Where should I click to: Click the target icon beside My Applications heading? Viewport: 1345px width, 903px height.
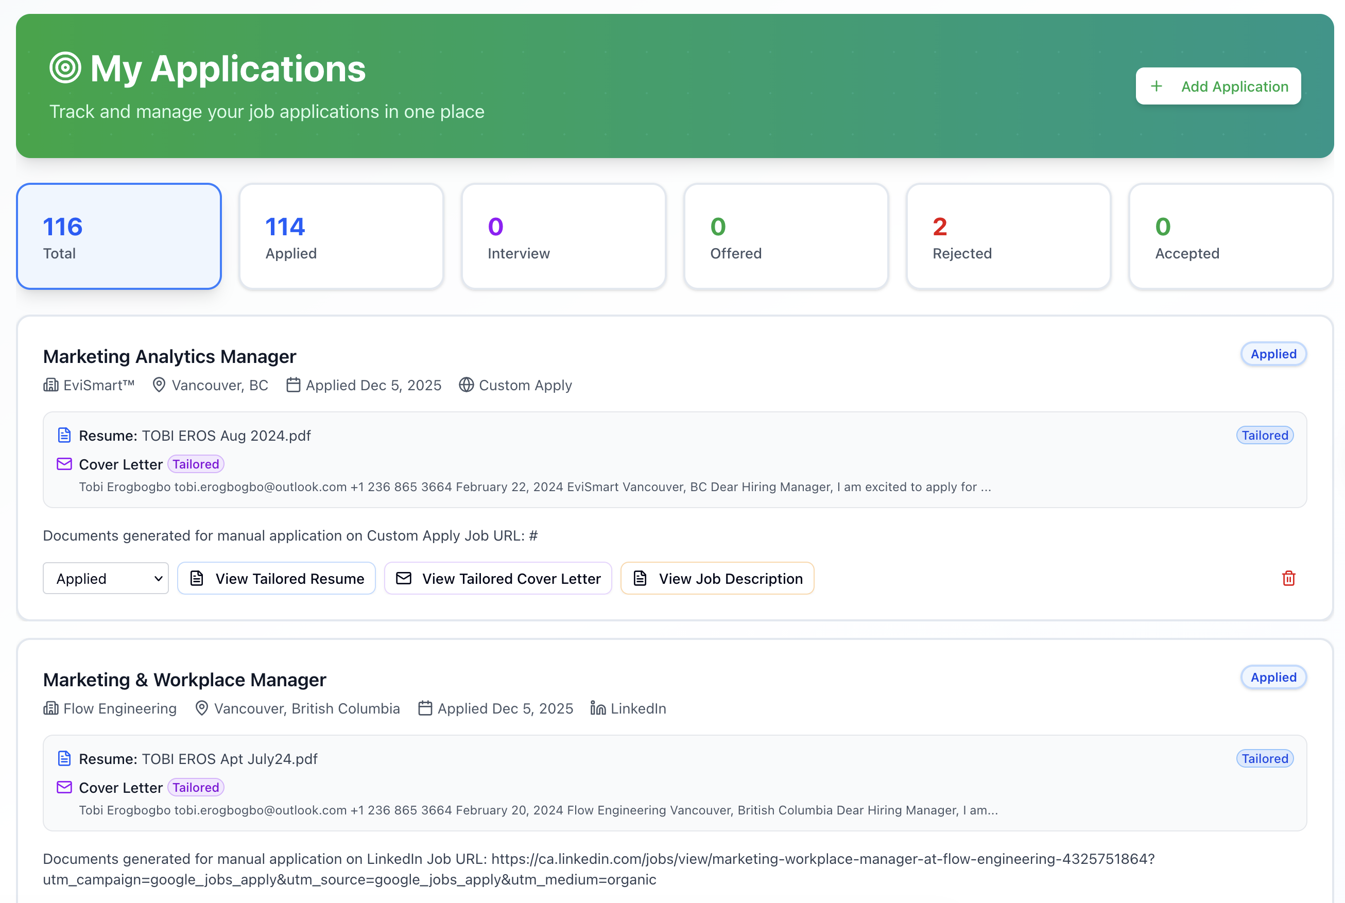[65, 68]
